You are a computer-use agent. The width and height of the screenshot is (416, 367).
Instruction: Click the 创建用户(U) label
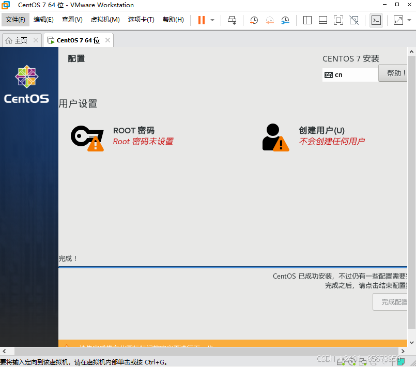pos(321,130)
